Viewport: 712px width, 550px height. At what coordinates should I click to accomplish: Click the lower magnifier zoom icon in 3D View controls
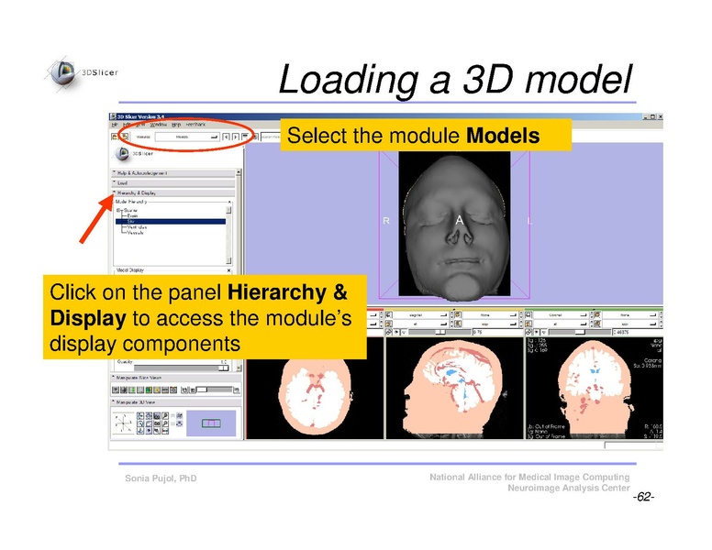(165, 423)
